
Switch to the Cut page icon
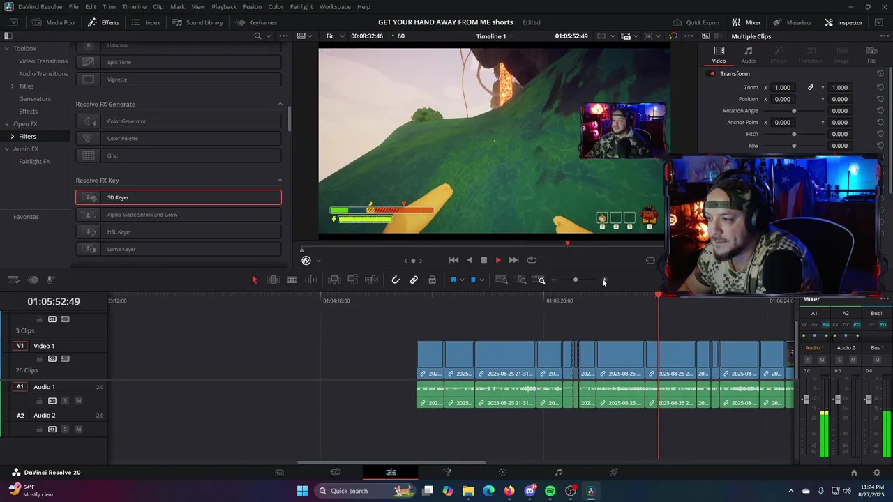pyautogui.click(x=335, y=472)
